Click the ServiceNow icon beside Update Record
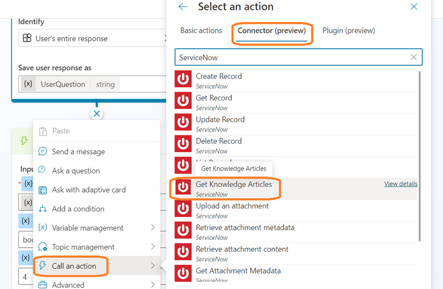The height and width of the screenshot is (289, 443). pyautogui.click(x=183, y=122)
